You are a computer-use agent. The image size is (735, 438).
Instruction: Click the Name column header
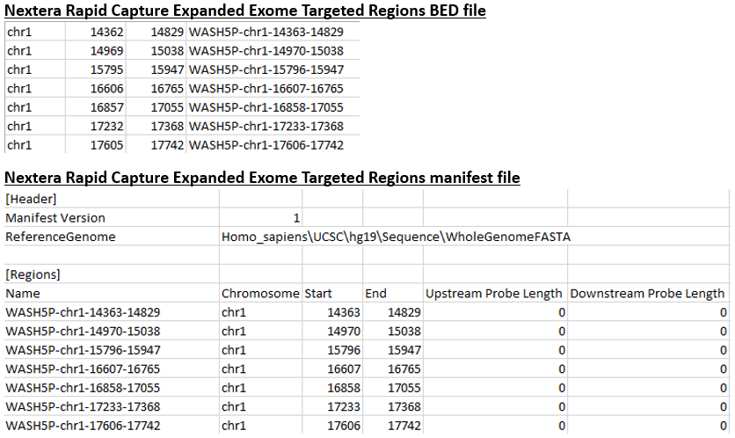(23, 293)
